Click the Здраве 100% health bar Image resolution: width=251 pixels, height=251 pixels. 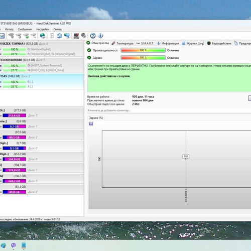[143, 58]
